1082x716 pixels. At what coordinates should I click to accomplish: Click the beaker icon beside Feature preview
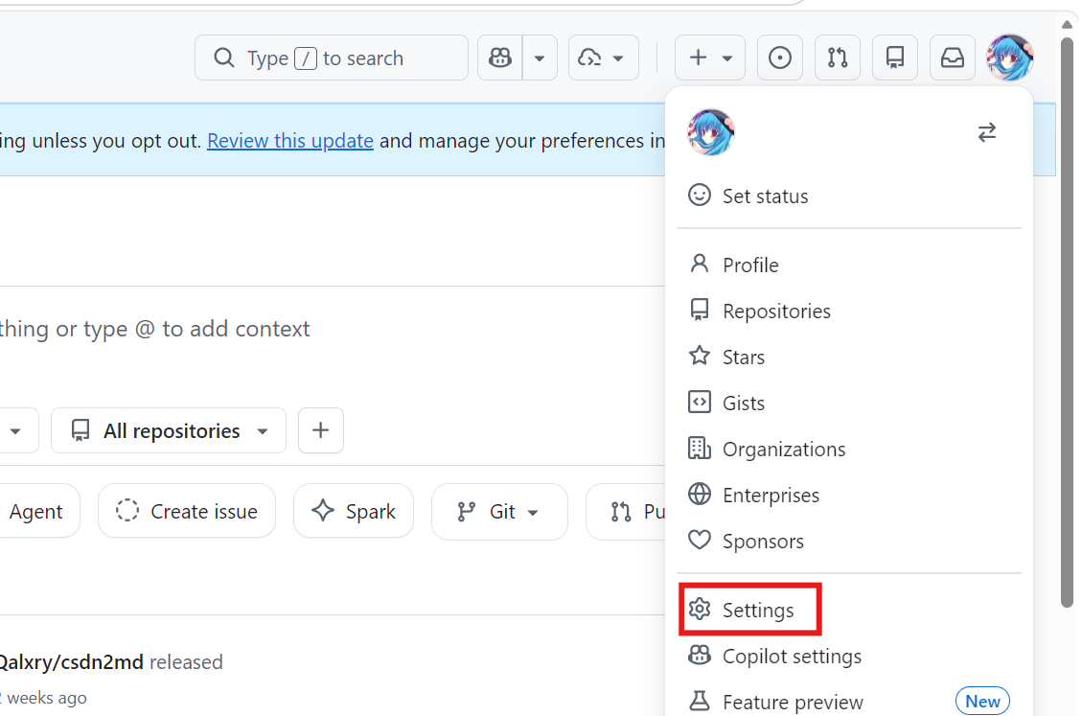699,701
